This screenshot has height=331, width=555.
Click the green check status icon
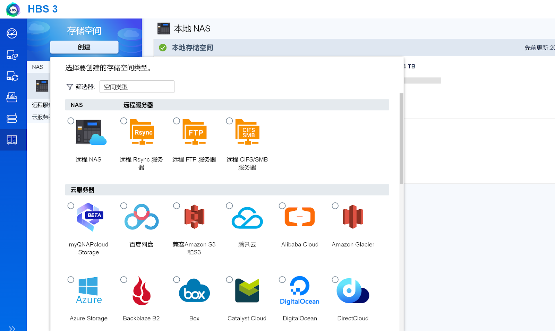[163, 47]
